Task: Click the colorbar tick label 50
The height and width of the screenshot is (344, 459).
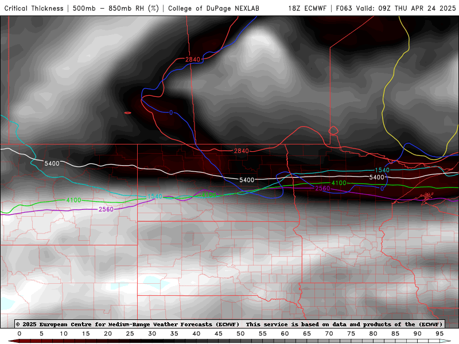Action: [240, 334]
